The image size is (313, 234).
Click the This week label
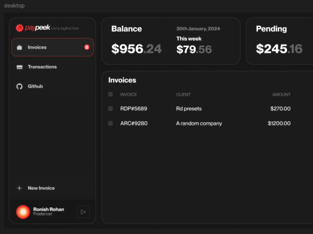click(189, 39)
